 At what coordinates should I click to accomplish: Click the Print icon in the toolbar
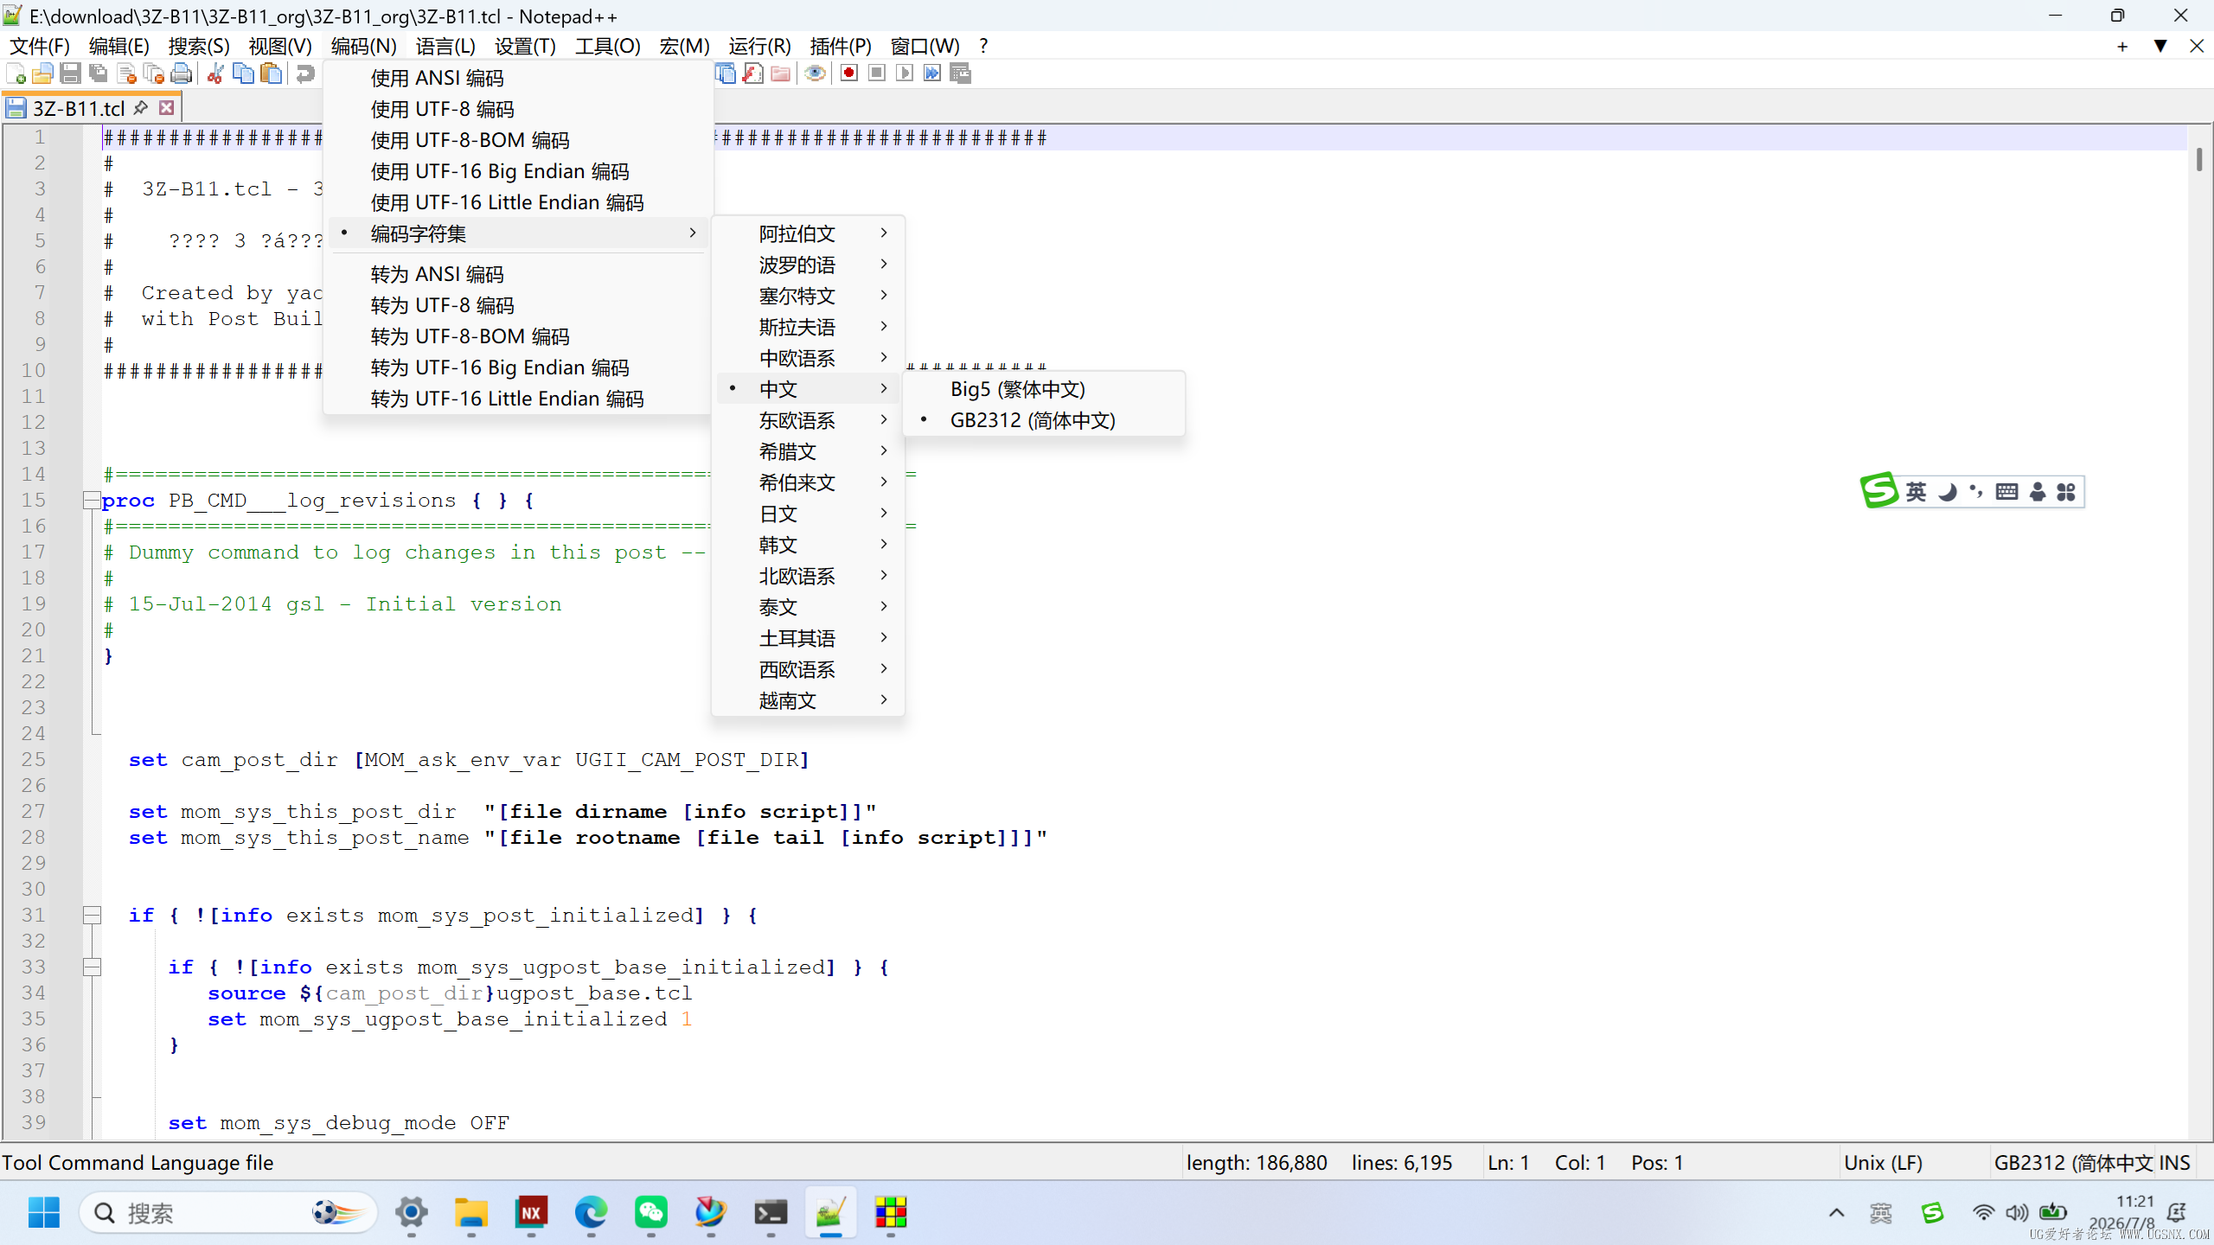click(182, 73)
